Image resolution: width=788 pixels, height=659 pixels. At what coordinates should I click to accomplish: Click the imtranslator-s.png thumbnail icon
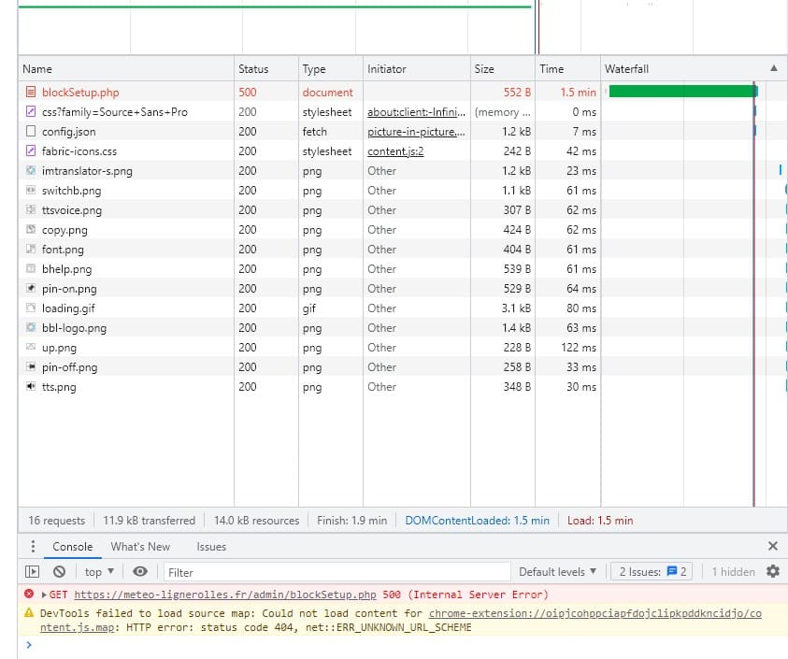coord(31,170)
